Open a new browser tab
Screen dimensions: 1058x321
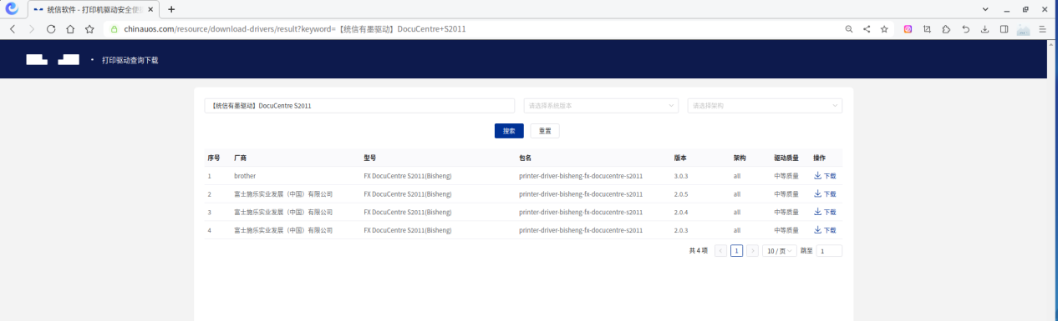(x=171, y=9)
